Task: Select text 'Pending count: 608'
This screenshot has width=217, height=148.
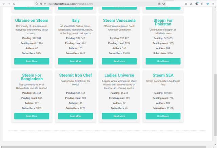Action: click(x=32, y=98)
